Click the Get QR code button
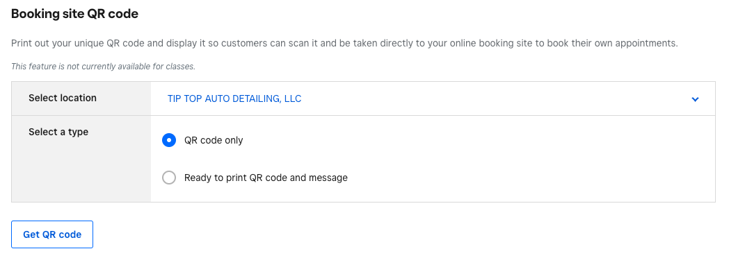This screenshot has height=258, width=729. click(52, 234)
